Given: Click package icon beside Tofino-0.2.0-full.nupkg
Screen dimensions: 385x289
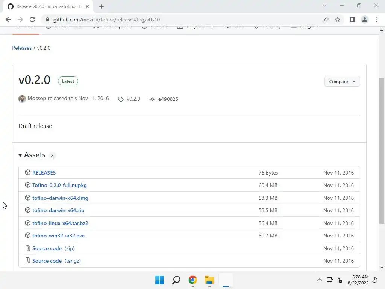Looking at the screenshot, I should tap(28, 185).
